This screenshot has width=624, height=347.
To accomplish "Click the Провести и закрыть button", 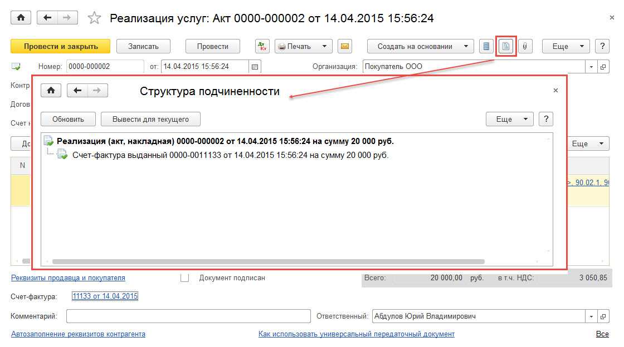I will pos(60,46).
